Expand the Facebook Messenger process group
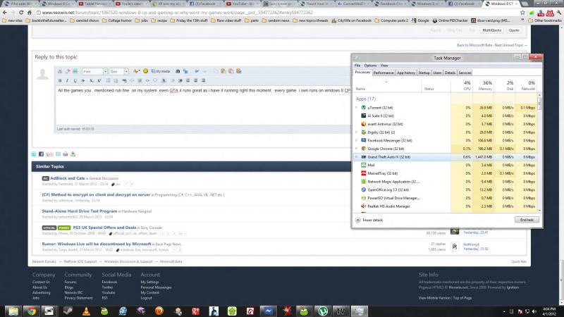Screen dimensions: 564x317 [357, 140]
